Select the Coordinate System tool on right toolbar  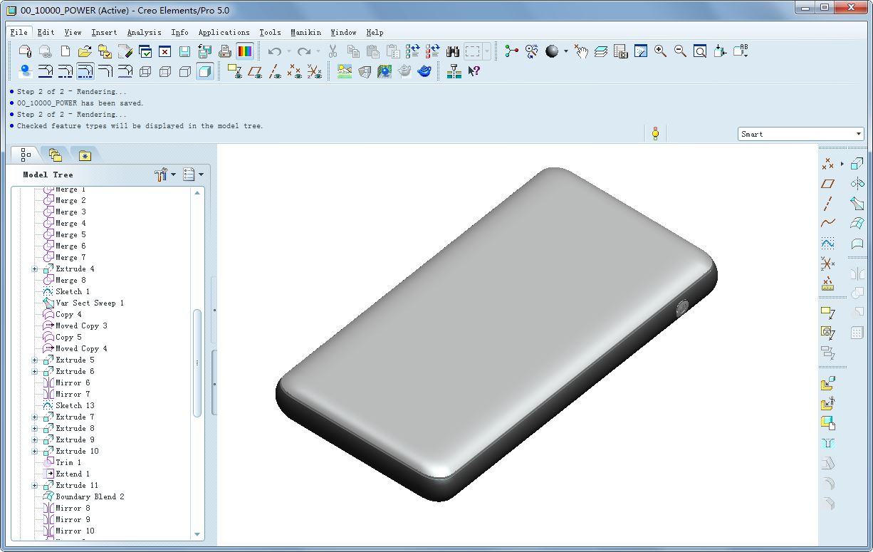[827, 264]
